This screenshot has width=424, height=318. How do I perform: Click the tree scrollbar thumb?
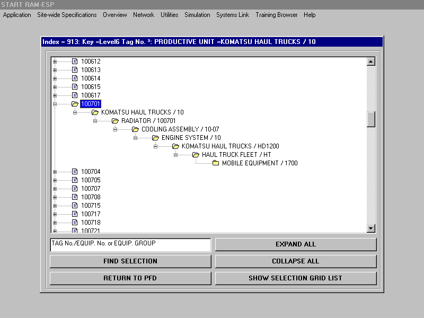(x=370, y=119)
